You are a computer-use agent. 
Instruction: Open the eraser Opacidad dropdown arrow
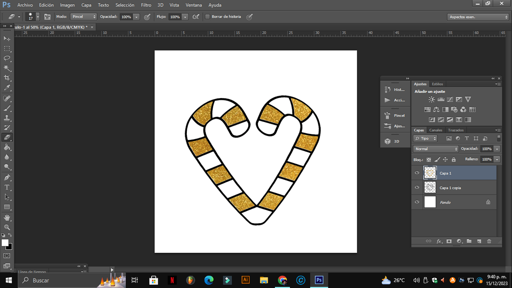tap(136, 17)
